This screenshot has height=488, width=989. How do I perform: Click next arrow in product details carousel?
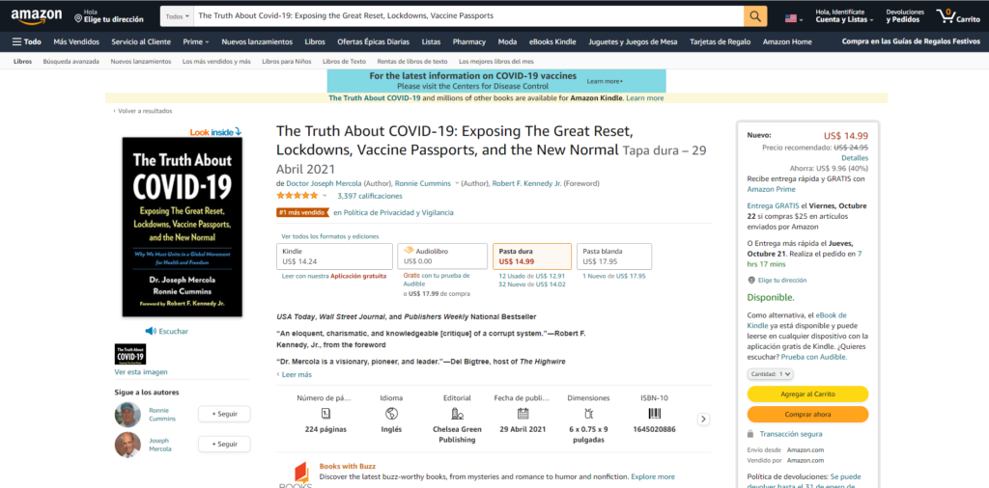pyautogui.click(x=704, y=420)
